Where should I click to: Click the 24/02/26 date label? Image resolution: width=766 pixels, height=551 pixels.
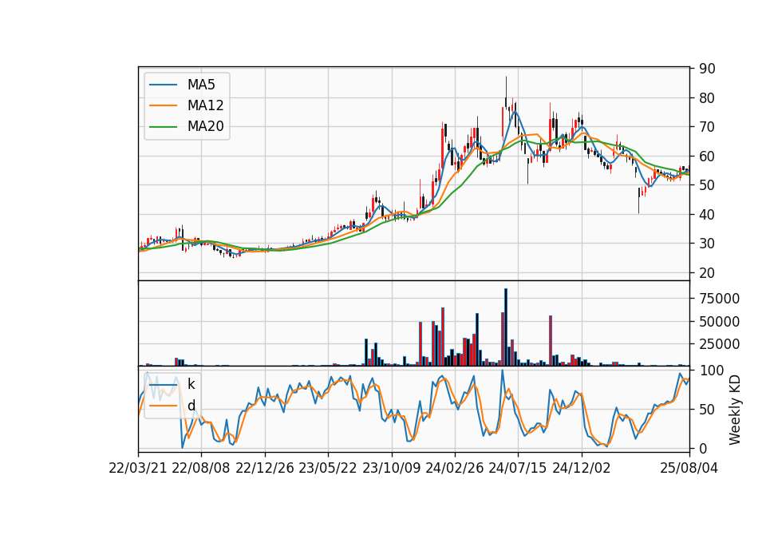[454, 468]
